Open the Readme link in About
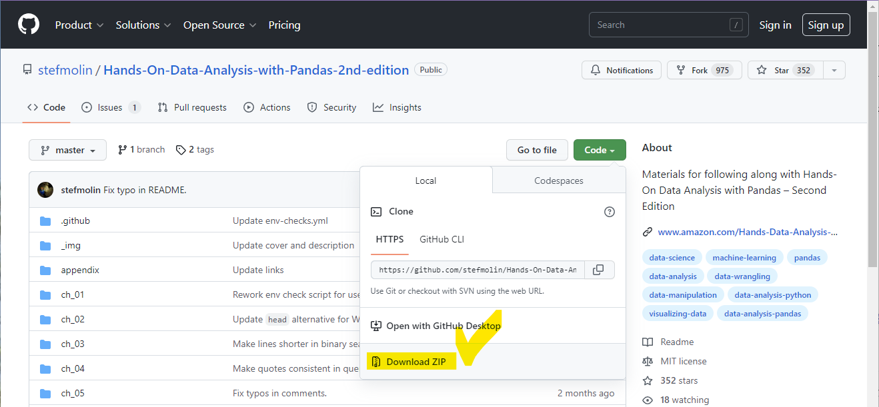Screen dimensions: 879x407 pos(668,342)
